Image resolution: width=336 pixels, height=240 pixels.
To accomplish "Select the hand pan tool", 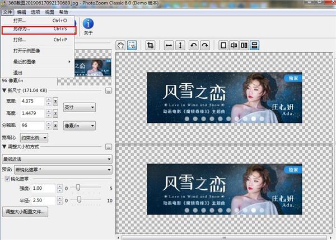I will pyautogui.click(x=120, y=45).
